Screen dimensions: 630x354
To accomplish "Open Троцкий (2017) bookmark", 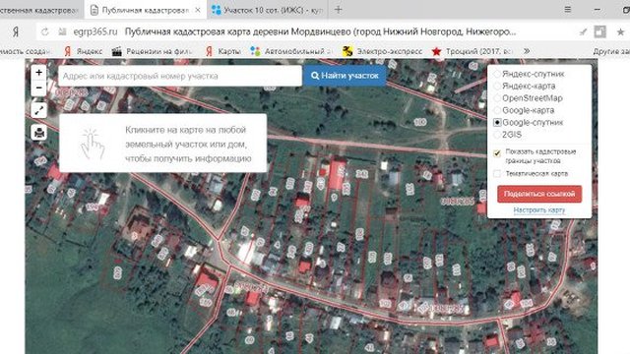I will tap(472, 51).
